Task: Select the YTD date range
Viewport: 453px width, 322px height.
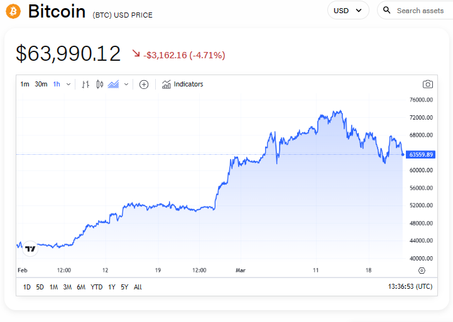Action: click(x=97, y=287)
